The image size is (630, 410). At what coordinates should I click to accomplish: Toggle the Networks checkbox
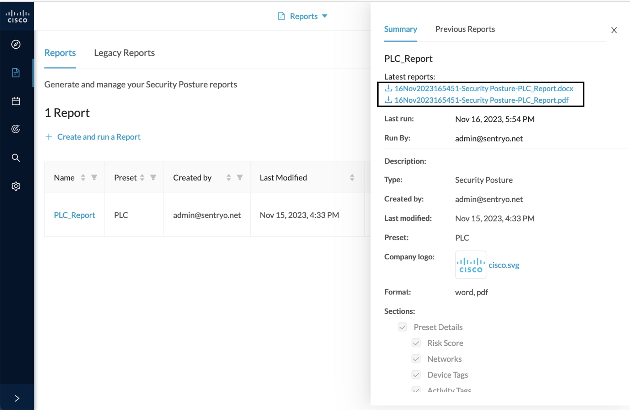[416, 359]
